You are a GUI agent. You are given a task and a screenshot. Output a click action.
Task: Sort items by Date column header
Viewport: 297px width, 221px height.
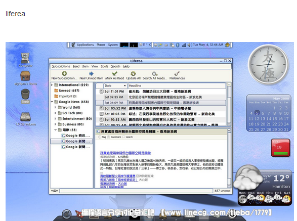pyautogui.click(x=115, y=86)
